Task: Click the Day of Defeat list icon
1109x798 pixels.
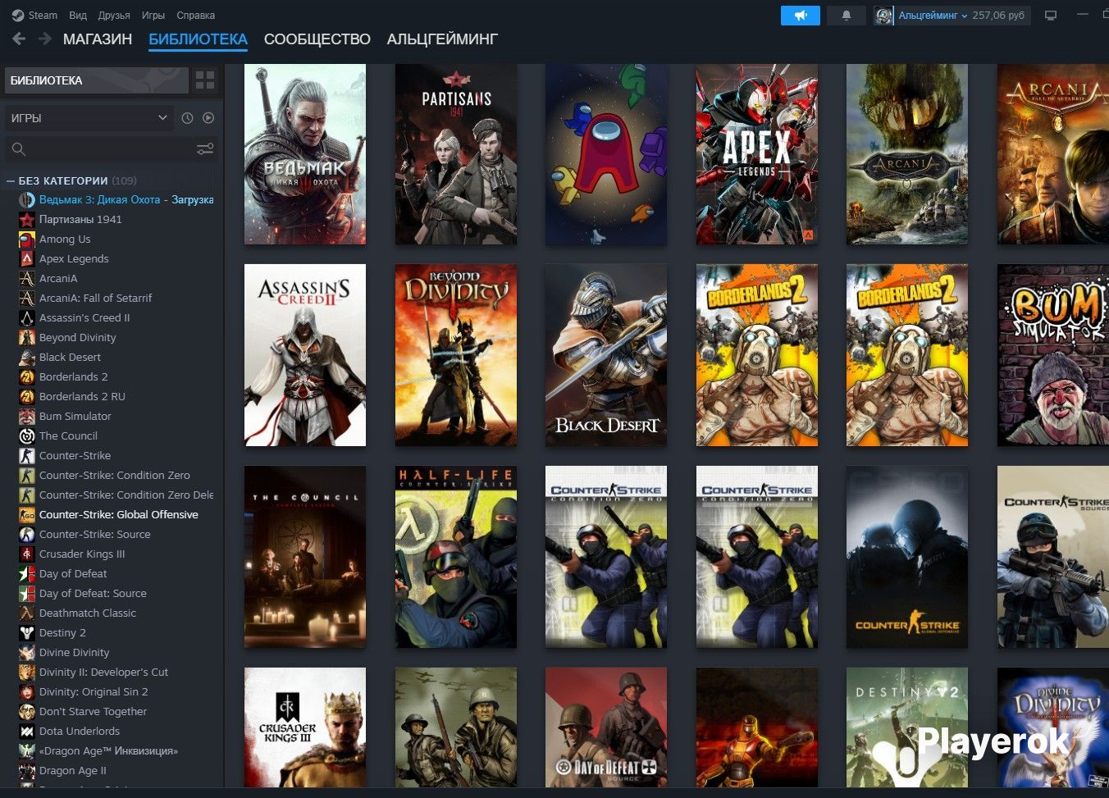Action: 26,574
